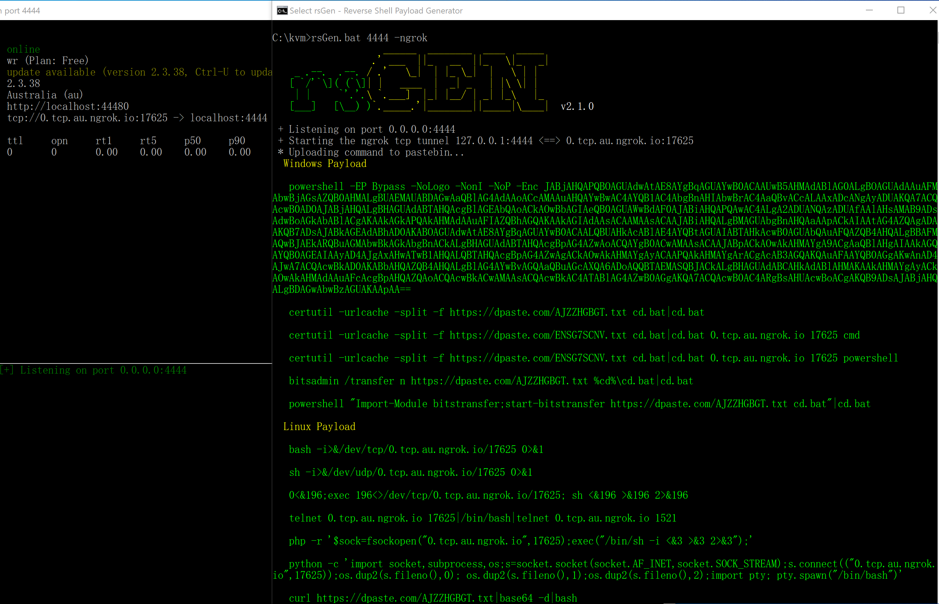Click the 'rsGen.bat 4444 -ngrok' command line
Viewport: 939px width, 604px height.
click(x=369, y=38)
